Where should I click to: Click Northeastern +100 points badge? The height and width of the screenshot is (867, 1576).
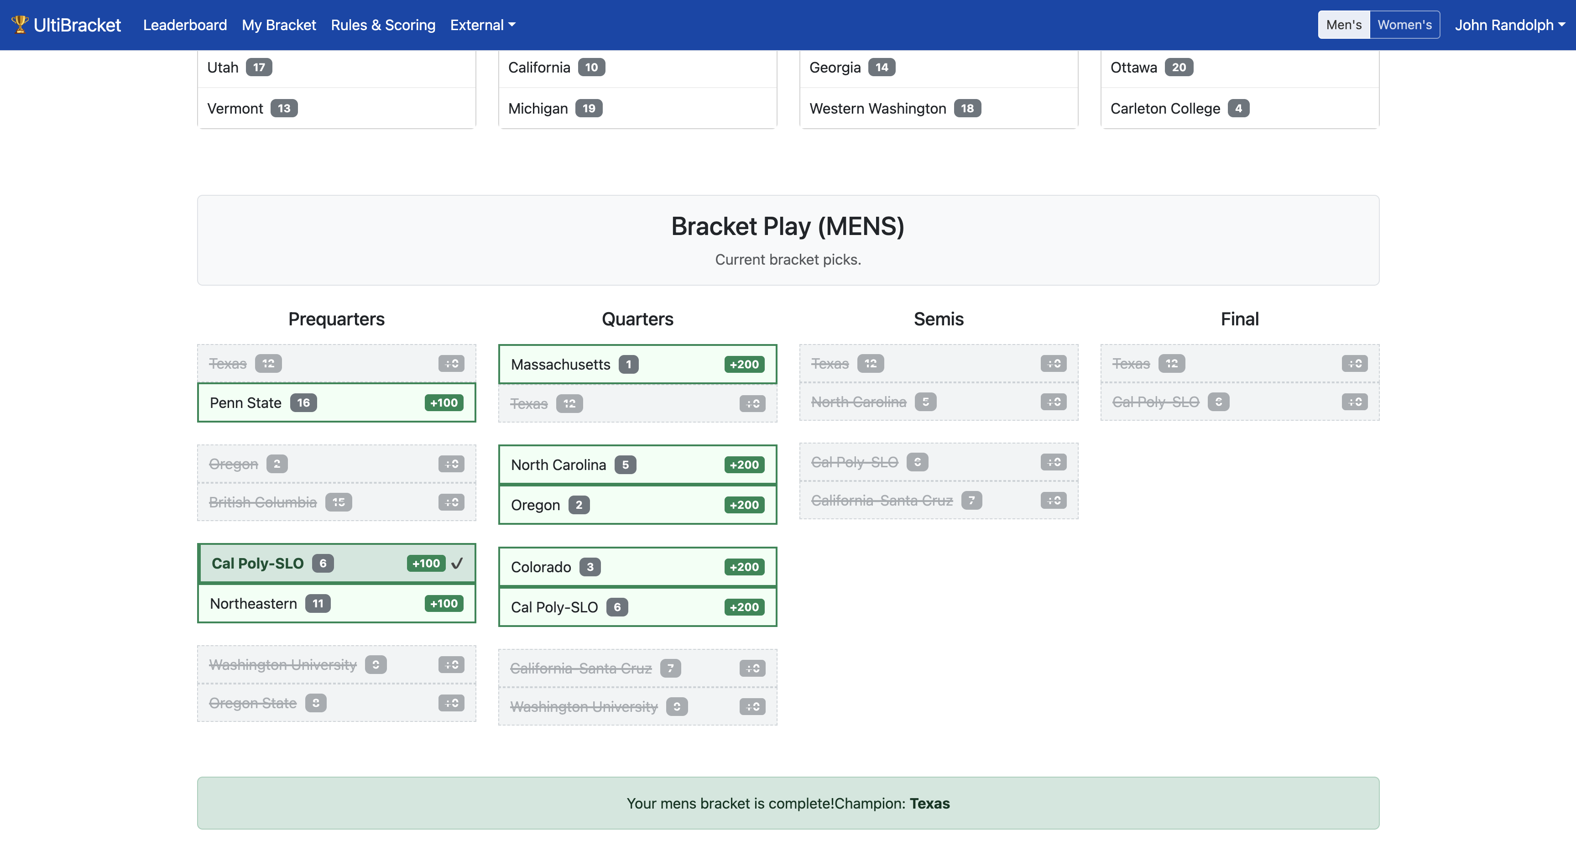point(444,603)
